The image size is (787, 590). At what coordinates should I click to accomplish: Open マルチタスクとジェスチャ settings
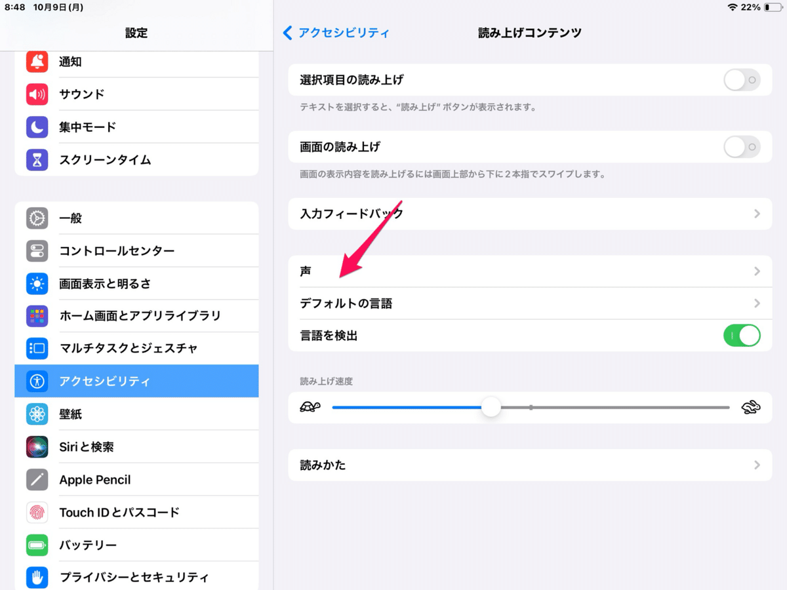coord(136,349)
